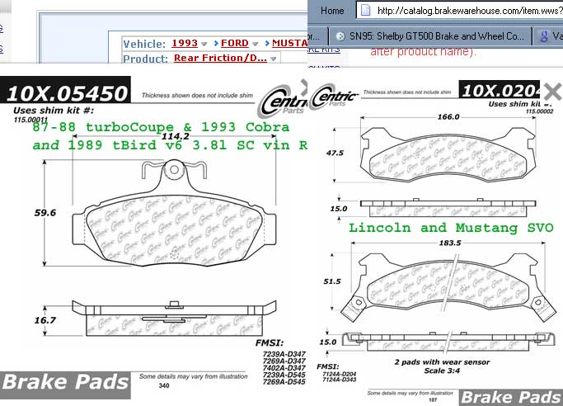Expand the dropdown arrow beside FORD

point(255,45)
